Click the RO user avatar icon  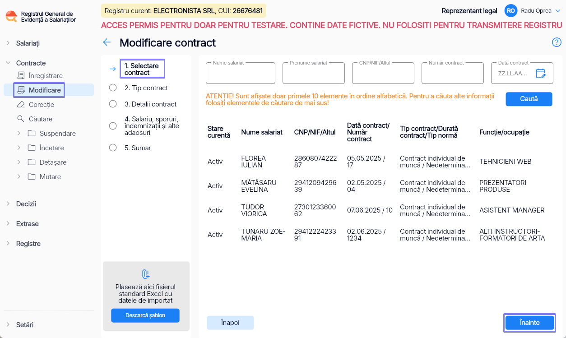pos(511,11)
